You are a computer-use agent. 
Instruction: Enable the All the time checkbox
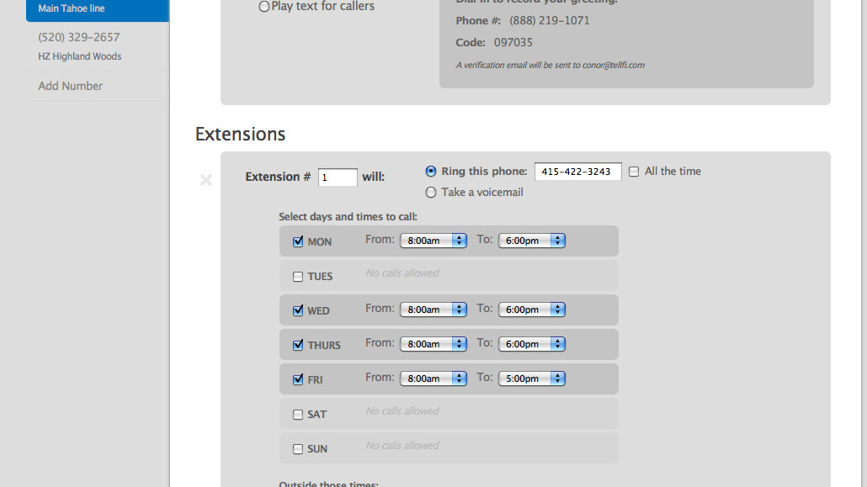pos(634,172)
